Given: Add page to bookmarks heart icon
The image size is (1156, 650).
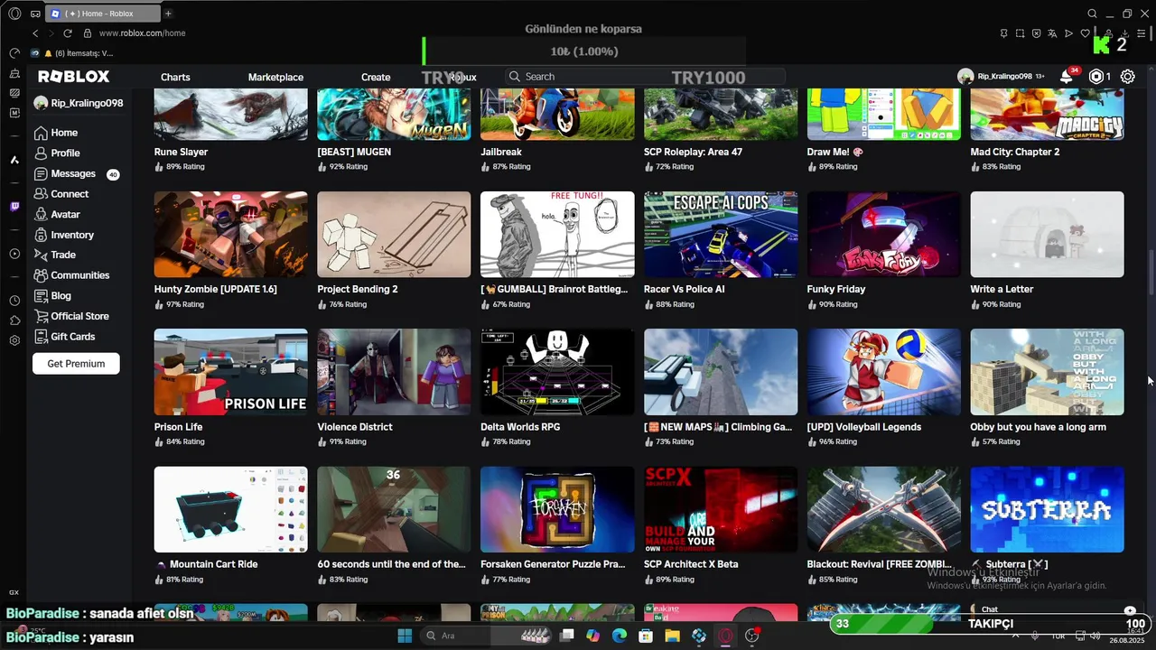Looking at the screenshot, I should [x=1085, y=33].
